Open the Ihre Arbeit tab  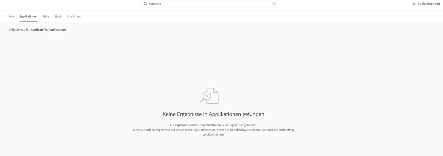coord(74,16)
